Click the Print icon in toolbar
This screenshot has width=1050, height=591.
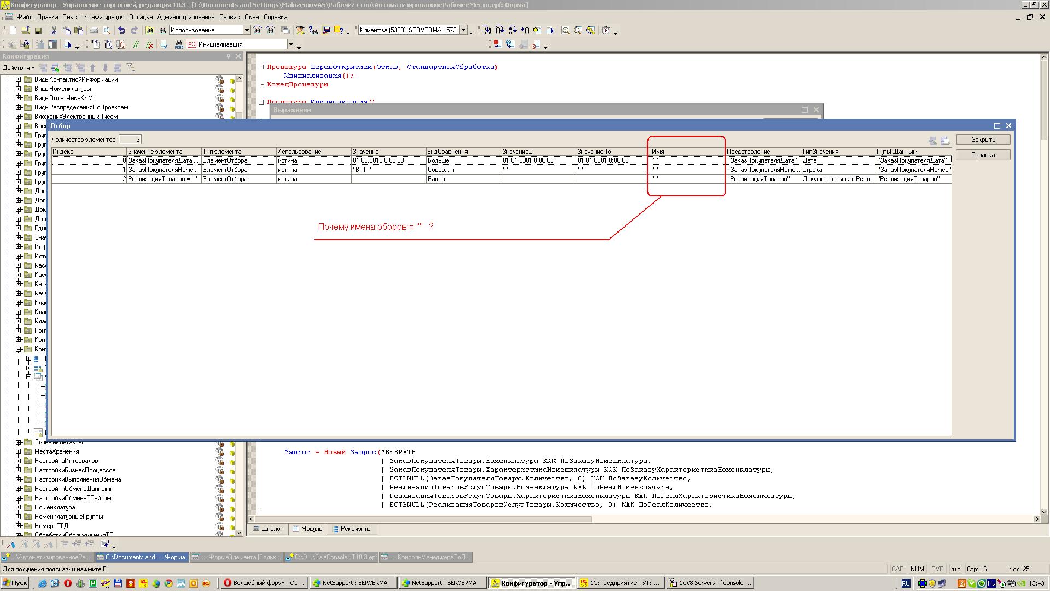coord(94,31)
